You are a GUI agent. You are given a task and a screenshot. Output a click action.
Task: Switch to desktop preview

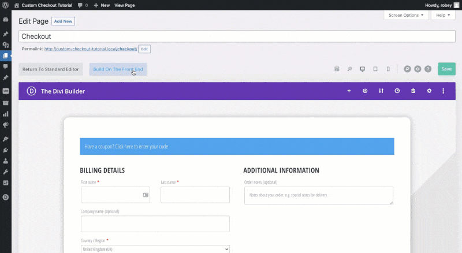[x=363, y=69]
